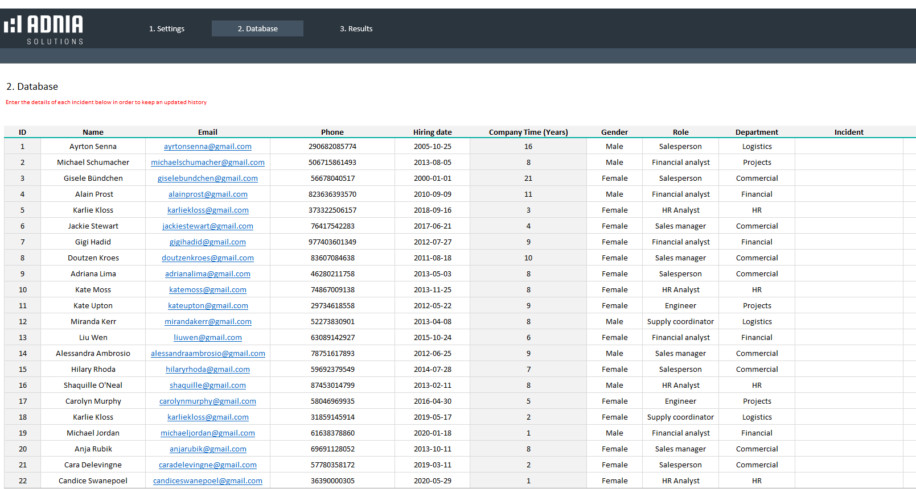The image size is (916, 489).
Task: Select hiring date 2020-01-18 cell
Action: click(x=432, y=433)
